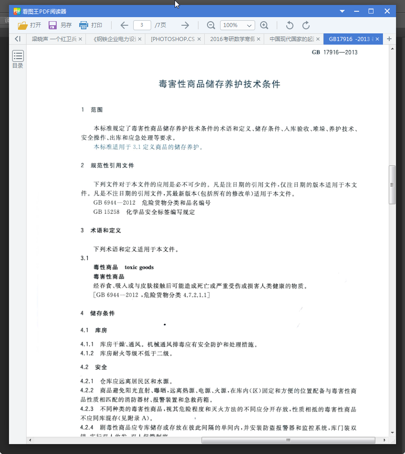
Task: Click the line GB 6944—2012 危险货物分类和品名编号
Action: tap(152, 203)
